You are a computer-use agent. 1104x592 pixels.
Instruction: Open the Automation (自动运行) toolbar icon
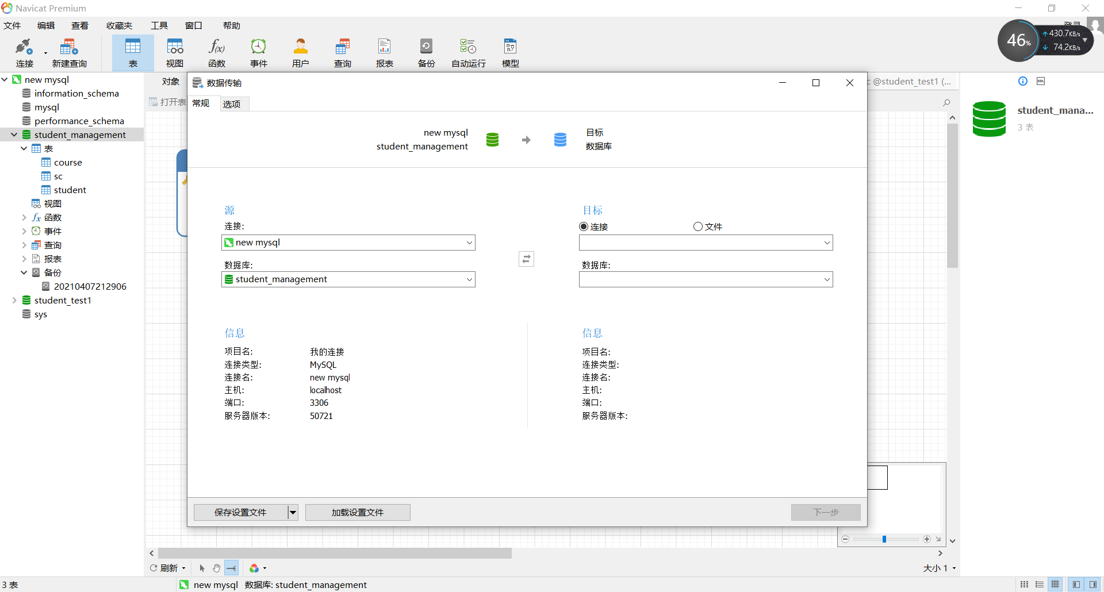click(469, 52)
